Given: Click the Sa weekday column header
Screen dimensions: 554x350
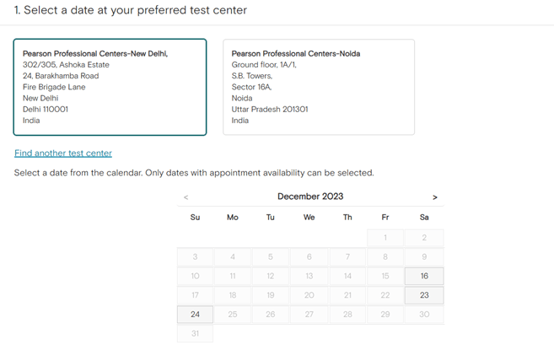Looking at the screenshot, I should [x=424, y=218].
